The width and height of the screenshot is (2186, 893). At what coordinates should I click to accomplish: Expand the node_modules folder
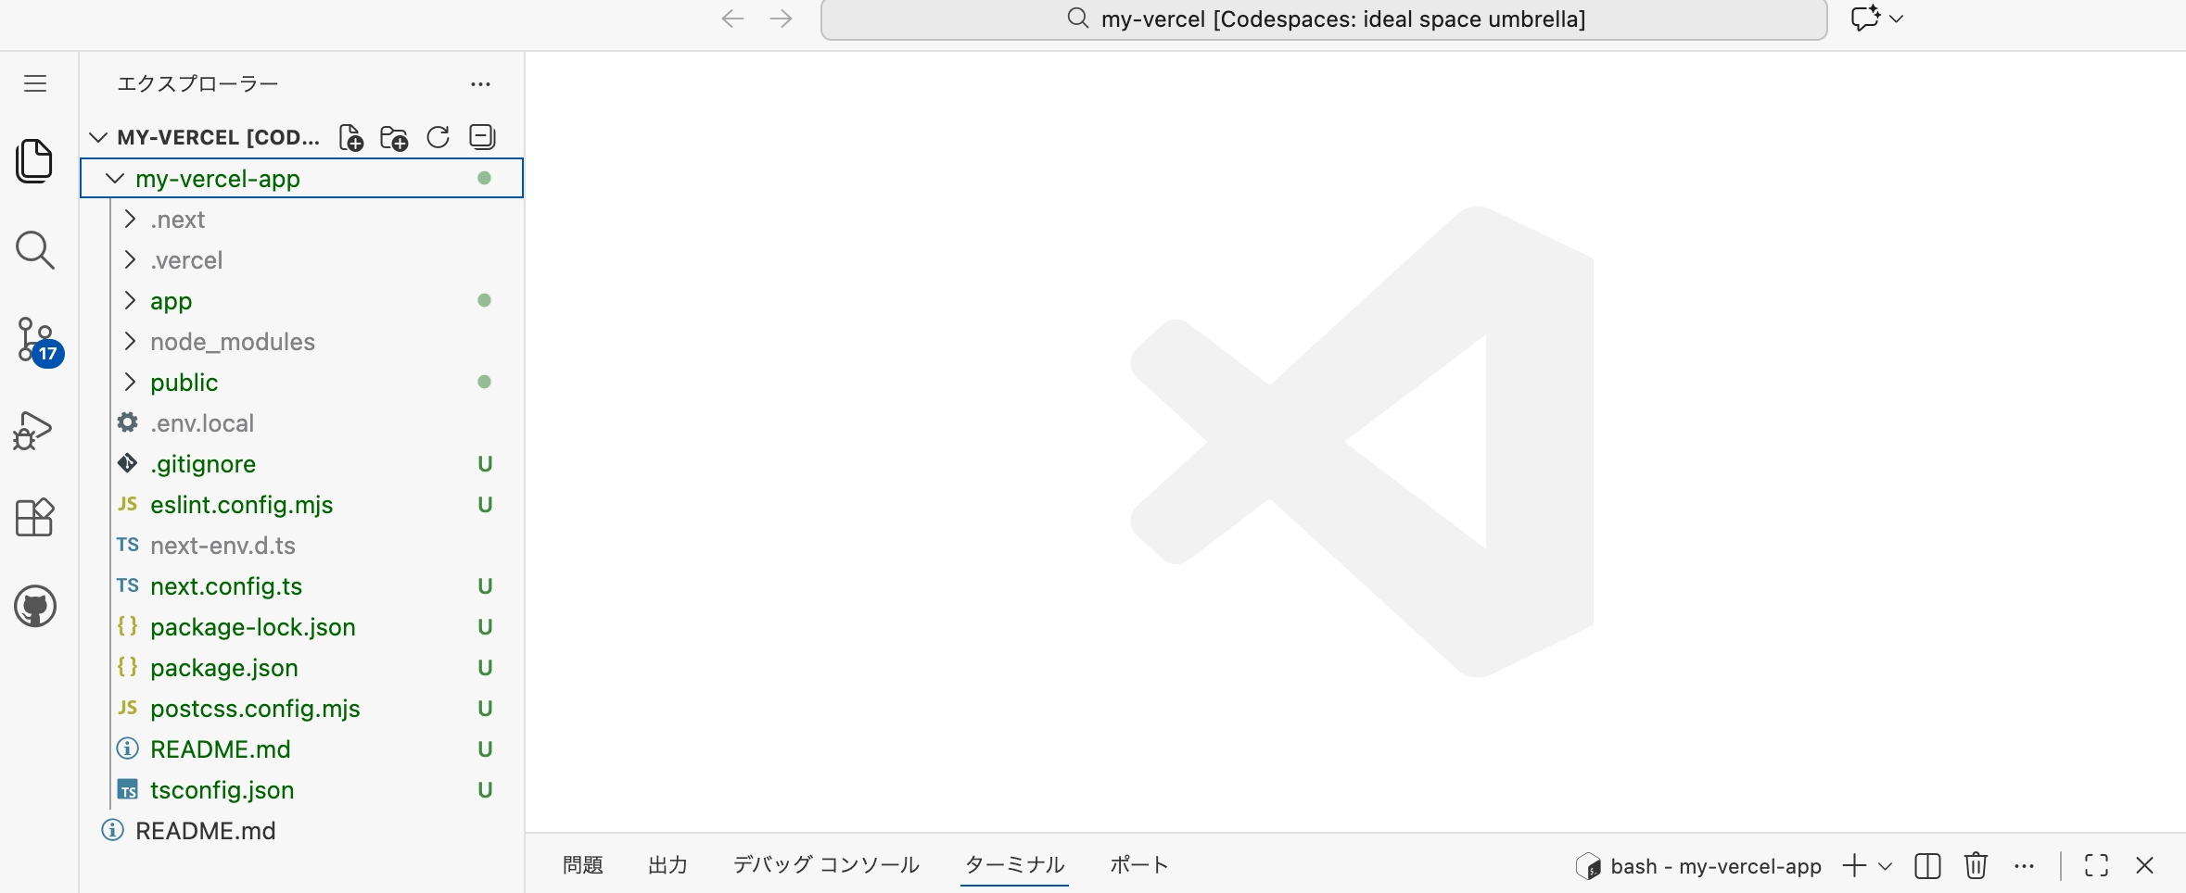pyautogui.click(x=232, y=342)
